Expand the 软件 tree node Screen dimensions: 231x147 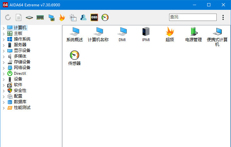[4, 85]
